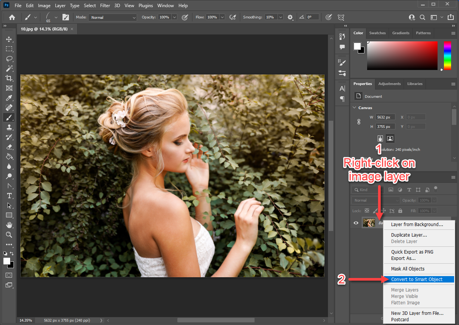Image resolution: width=459 pixels, height=325 pixels.
Task: Click Quick Export as PNG
Action: point(410,252)
